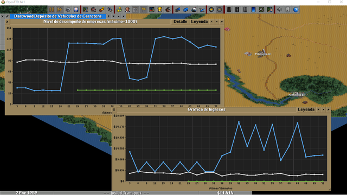Image resolution: width=347 pixels, height=195 pixels.
Task: Click the upper town label on map
Action: (x=263, y=54)
